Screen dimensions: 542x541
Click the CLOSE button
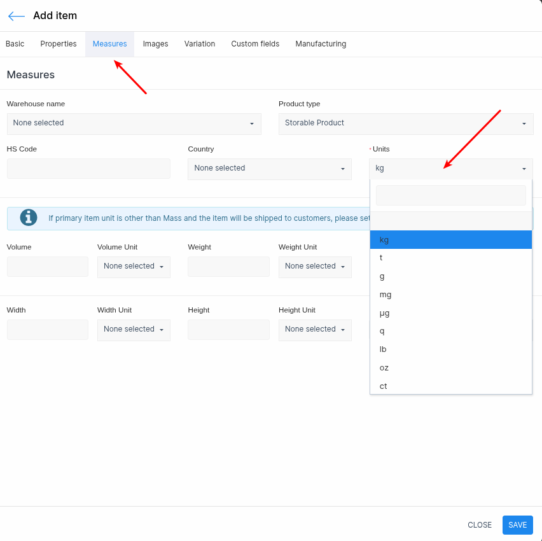click(480, 525)
